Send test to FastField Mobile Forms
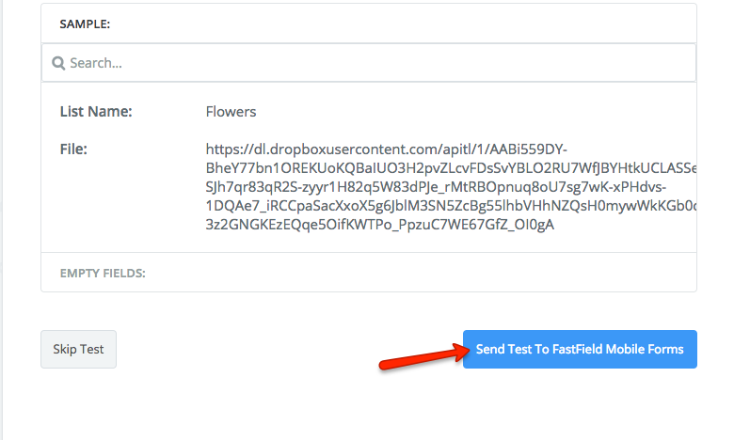 [x=580, y=349]
